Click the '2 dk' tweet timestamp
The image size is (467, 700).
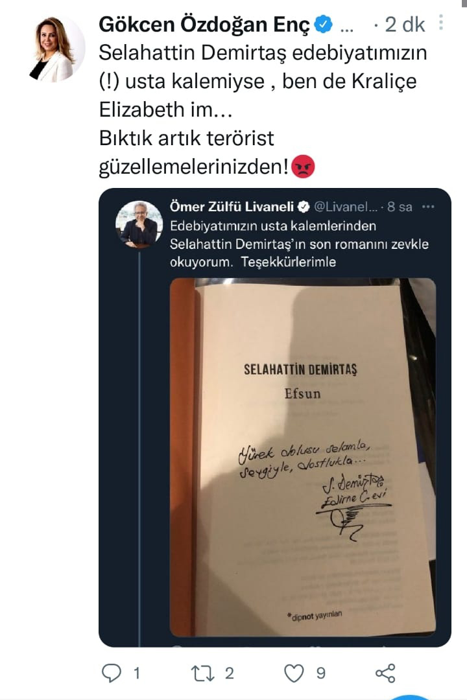pyautogui.click(x=405, y=25)
